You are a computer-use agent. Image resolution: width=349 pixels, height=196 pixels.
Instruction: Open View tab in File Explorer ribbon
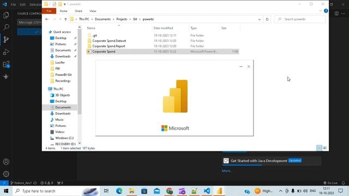pyautogui.click(x=93, y=11)
